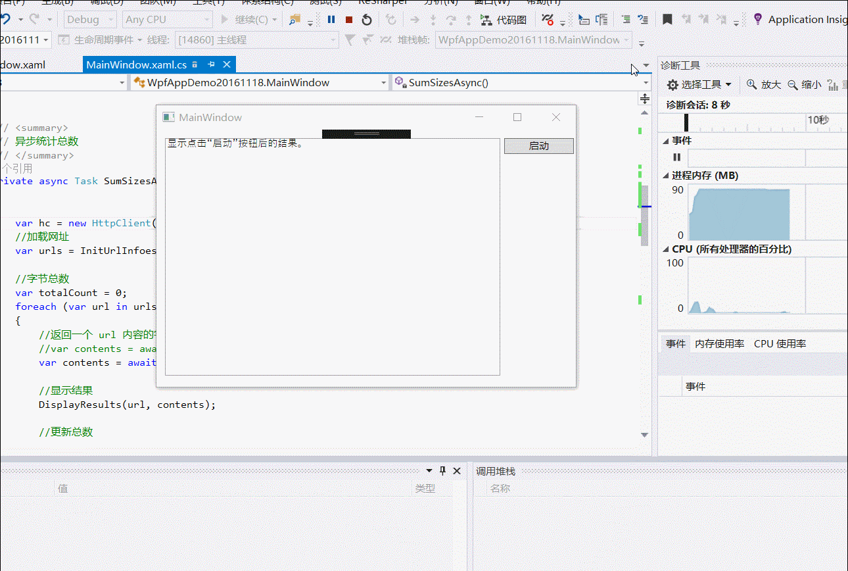
Task: Click the 事件 column header in the list
Action: (x=695, y=387)
